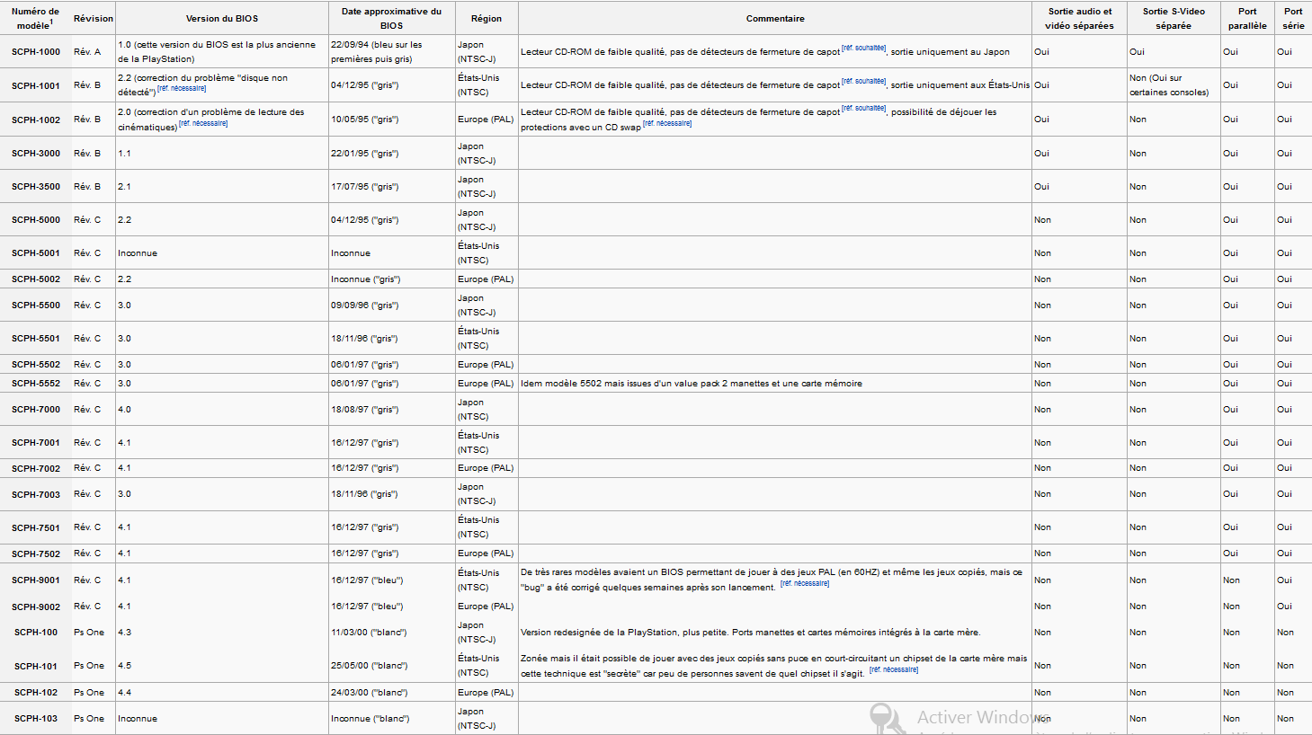Open "réf. nécessaire" link after "cinématiques"
Viewport: 1312px width, 735px height.
(x=203, y=123)
